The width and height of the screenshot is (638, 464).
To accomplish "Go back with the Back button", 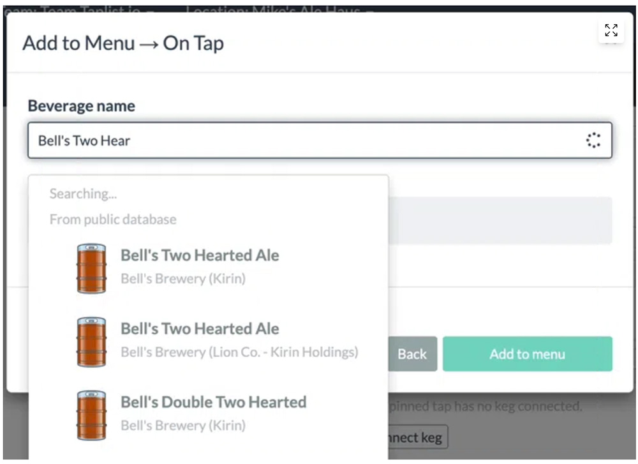I will click(x=412, y=354).
